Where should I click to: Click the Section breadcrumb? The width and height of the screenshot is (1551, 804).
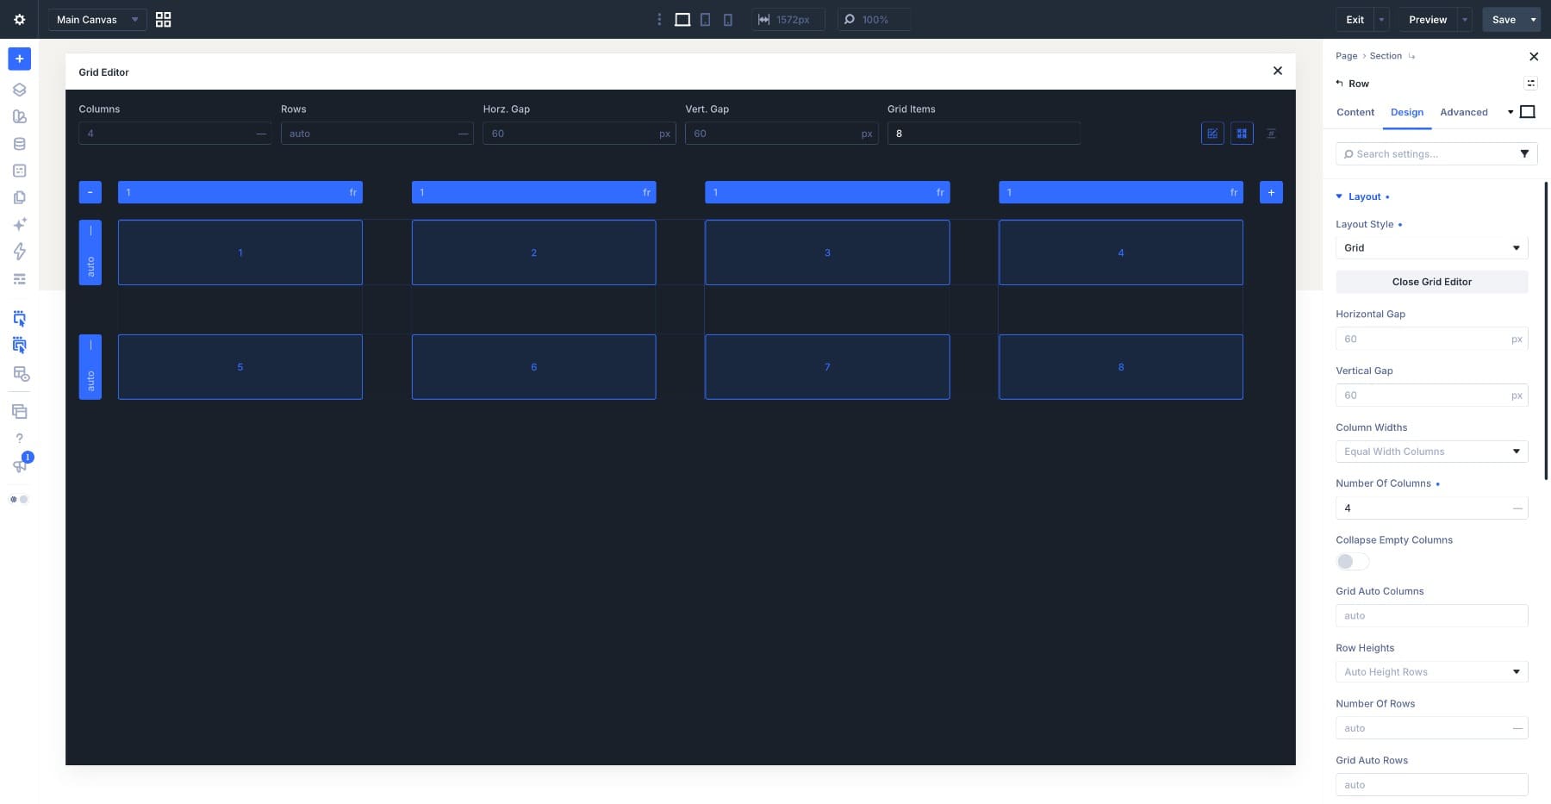point(1386,56)
